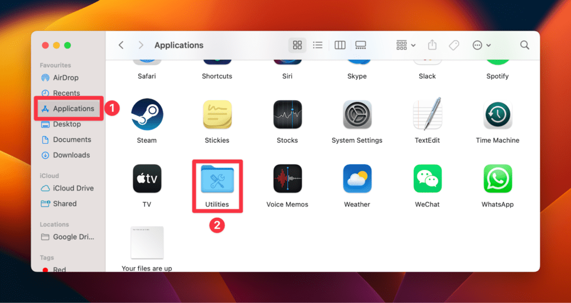Open the group-by options dropdown
571x303 pixels.
pos(406,45)
